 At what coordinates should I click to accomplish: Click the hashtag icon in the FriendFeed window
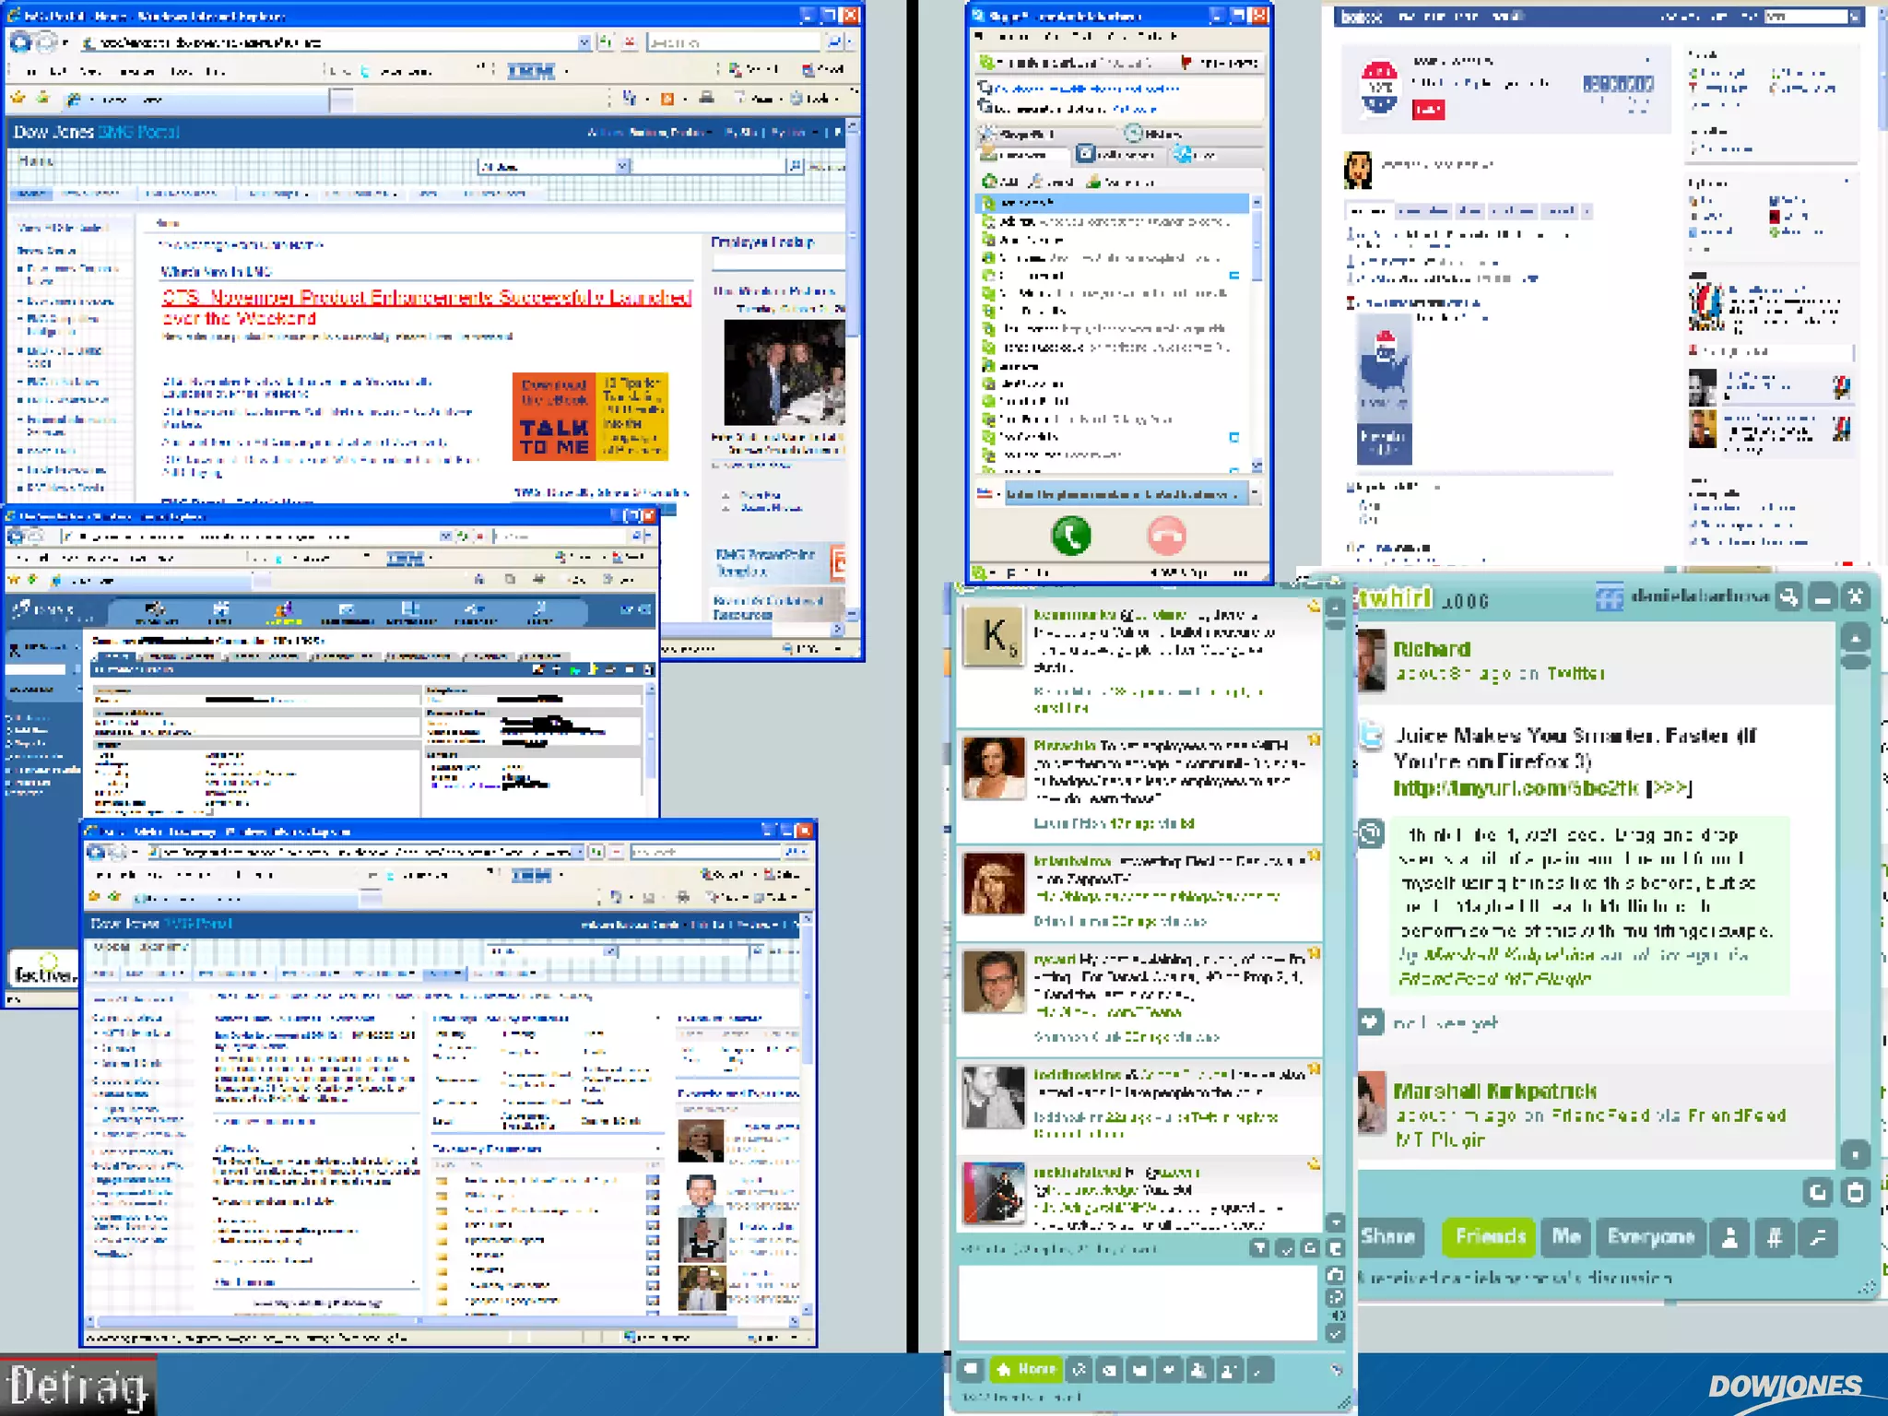click(x=1774, y=1237)
